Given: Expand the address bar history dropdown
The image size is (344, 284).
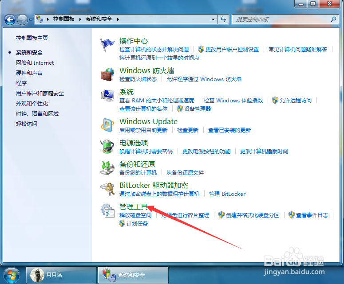Looking at the screenshot, I should 213,19.
